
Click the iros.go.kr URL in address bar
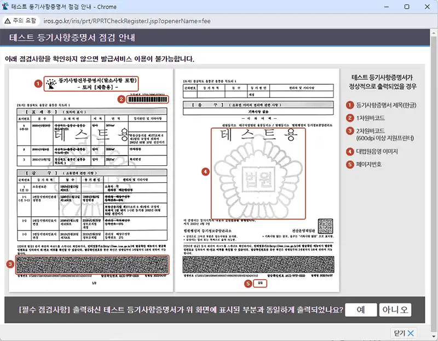pos(127,21)
